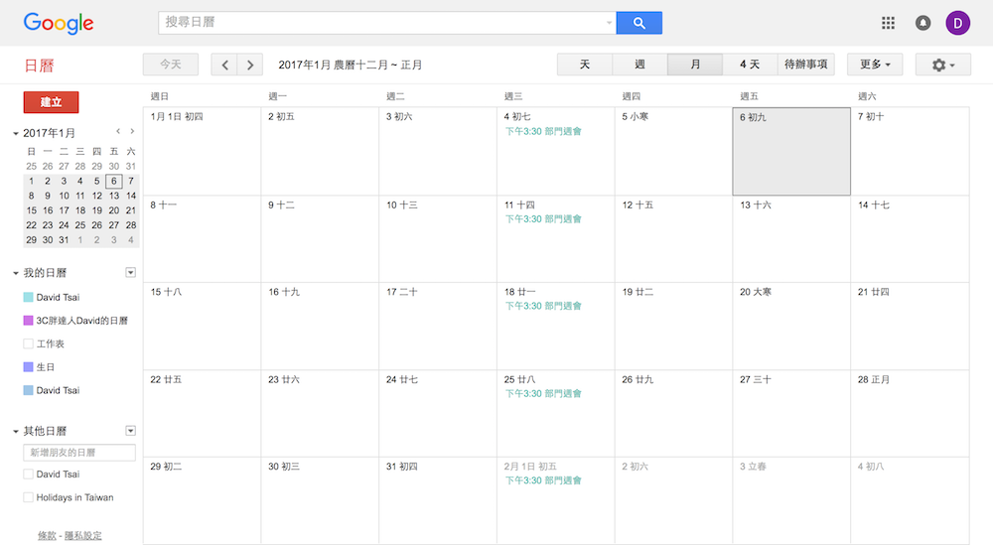Click the red 建立 button
The height and width of the screenshot is (545, 993).
[51, 102]
